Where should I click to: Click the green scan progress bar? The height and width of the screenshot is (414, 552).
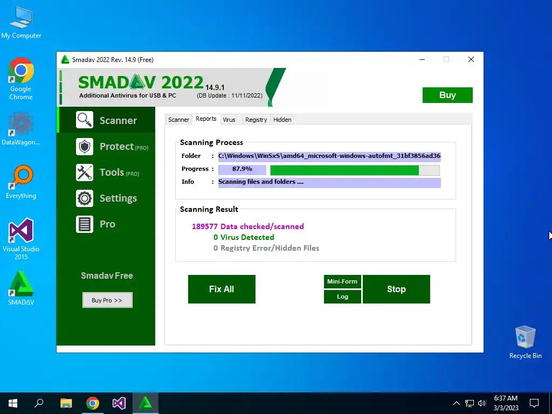(x=355, y=170)
